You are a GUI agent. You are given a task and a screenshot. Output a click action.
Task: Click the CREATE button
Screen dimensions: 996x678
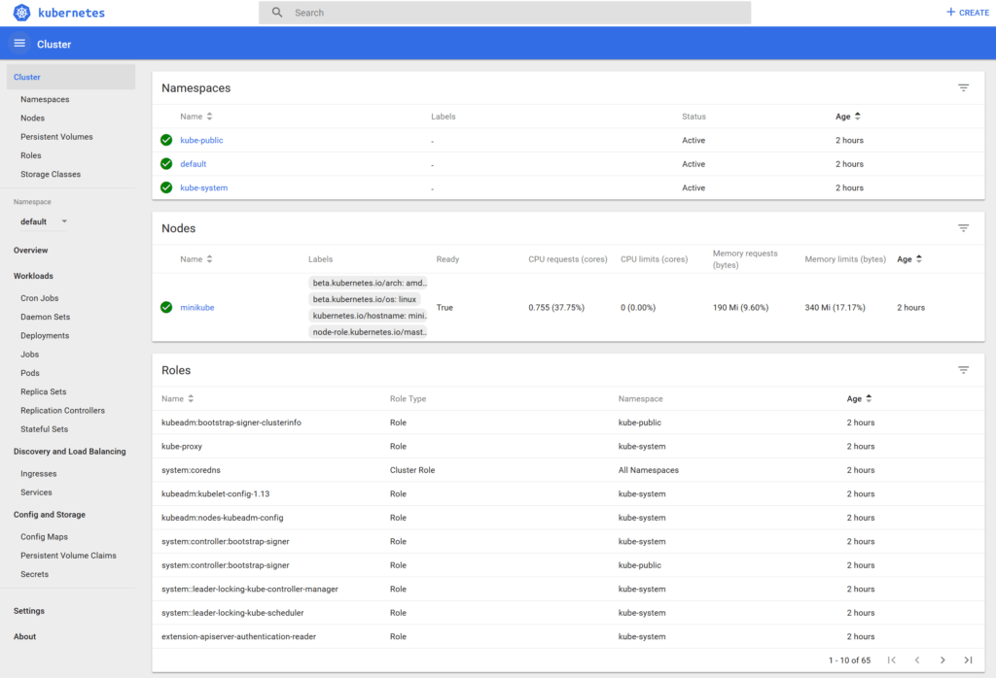click(968, 12)
